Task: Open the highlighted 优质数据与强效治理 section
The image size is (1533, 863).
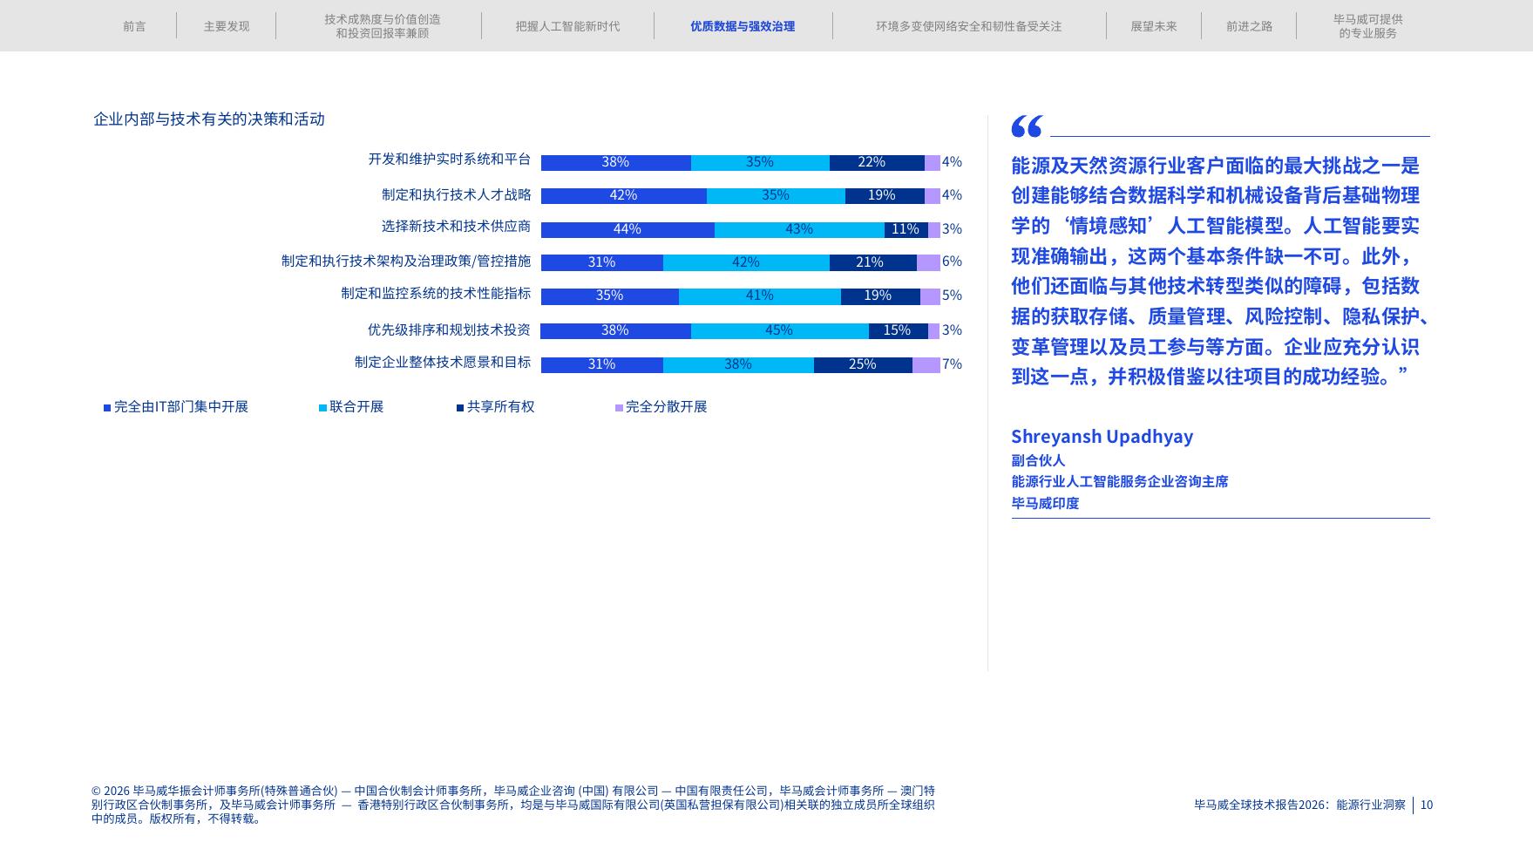Action: point(740,25)
